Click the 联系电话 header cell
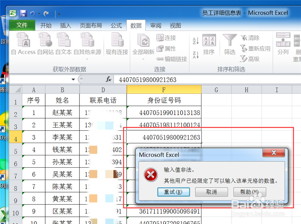The height and width of the screenshot is (224, 301). tap(103, 100)
